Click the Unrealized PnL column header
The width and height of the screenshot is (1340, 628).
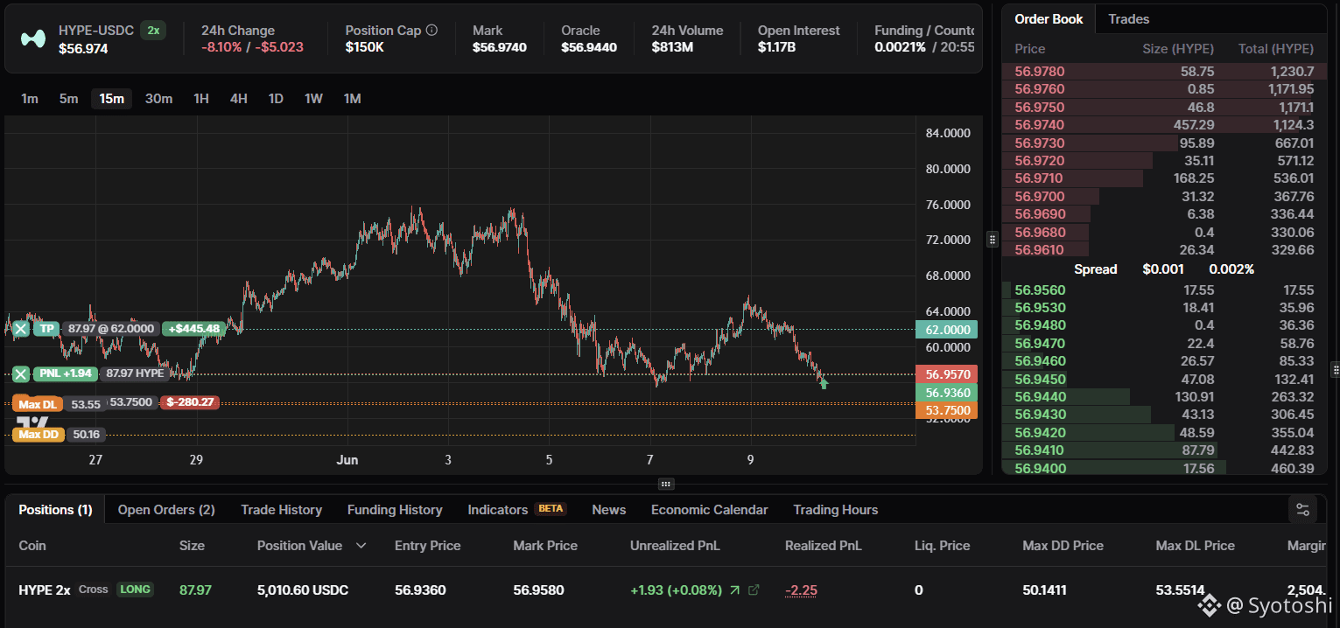pyautogui.click(x=675, y=546)
